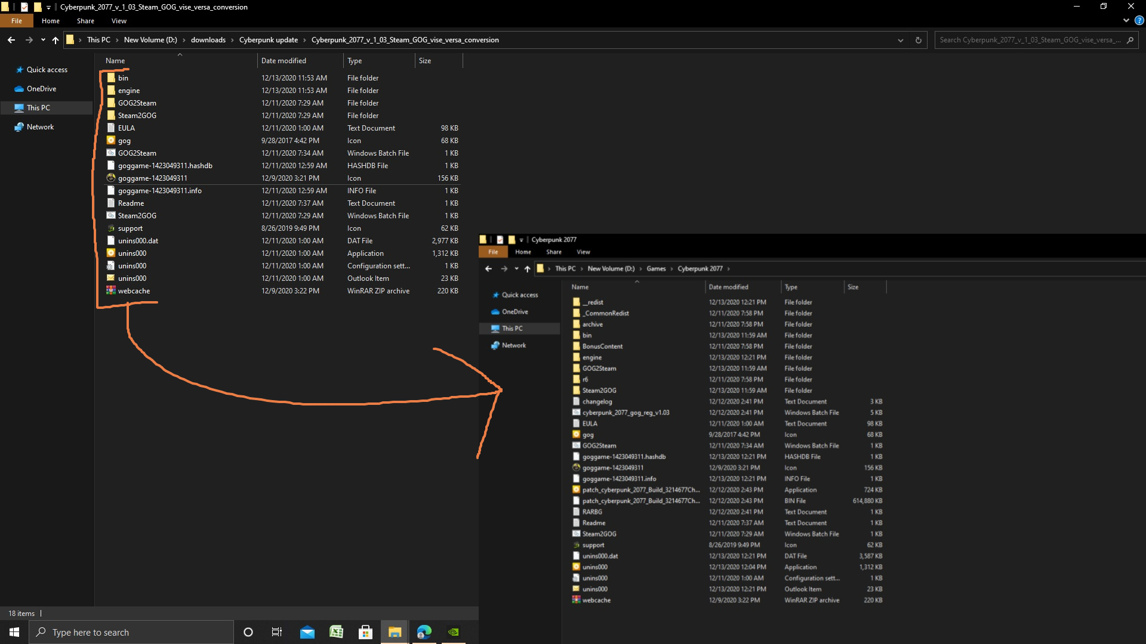Expand the ribbon with the chevron
The width and height of the screenshot is (1146, 644).
click(x=1126, y=20)
